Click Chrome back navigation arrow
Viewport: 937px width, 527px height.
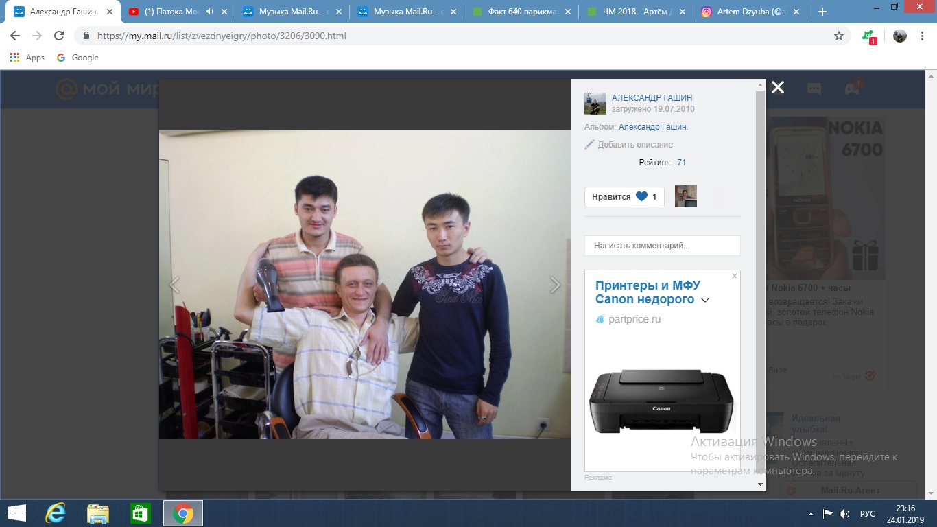click(15, 36)
